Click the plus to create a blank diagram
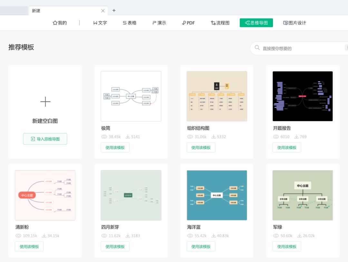This screenshot has width=348, height=262. click(45, 102)
